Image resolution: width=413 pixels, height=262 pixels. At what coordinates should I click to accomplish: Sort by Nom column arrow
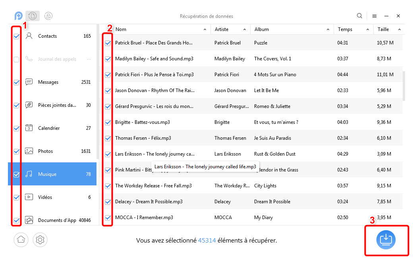205,29
